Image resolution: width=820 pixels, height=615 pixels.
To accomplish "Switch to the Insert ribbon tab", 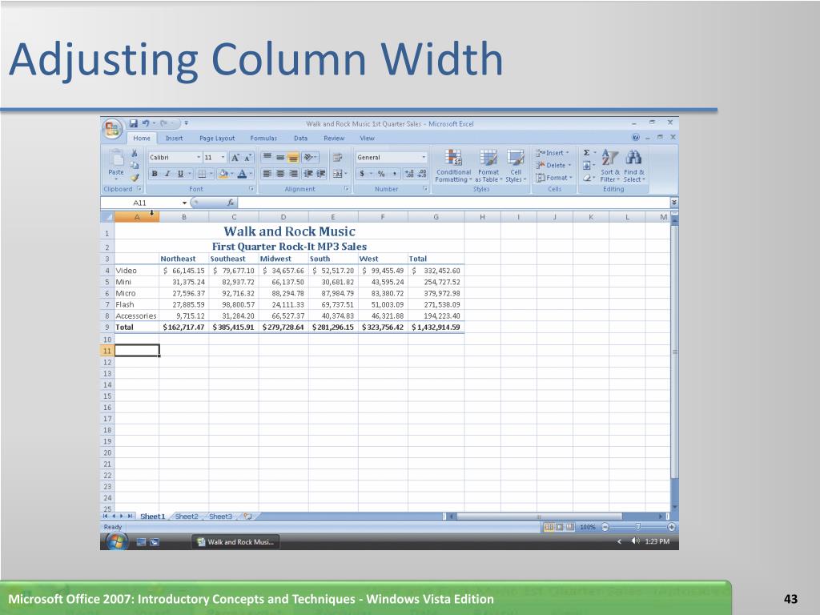I will (174, 138).
